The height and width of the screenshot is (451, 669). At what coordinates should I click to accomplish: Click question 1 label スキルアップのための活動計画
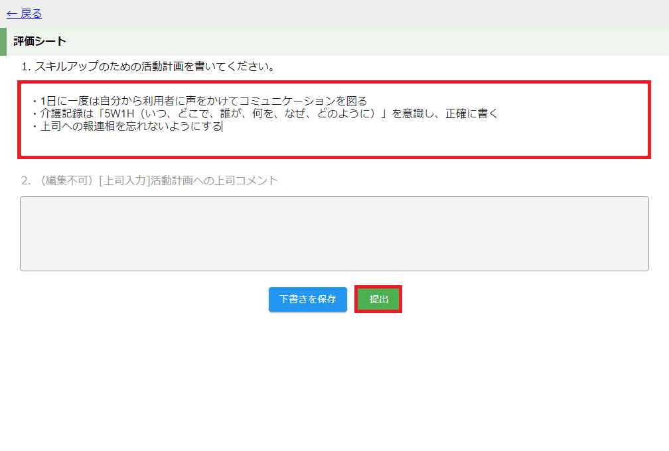(149, 66)
